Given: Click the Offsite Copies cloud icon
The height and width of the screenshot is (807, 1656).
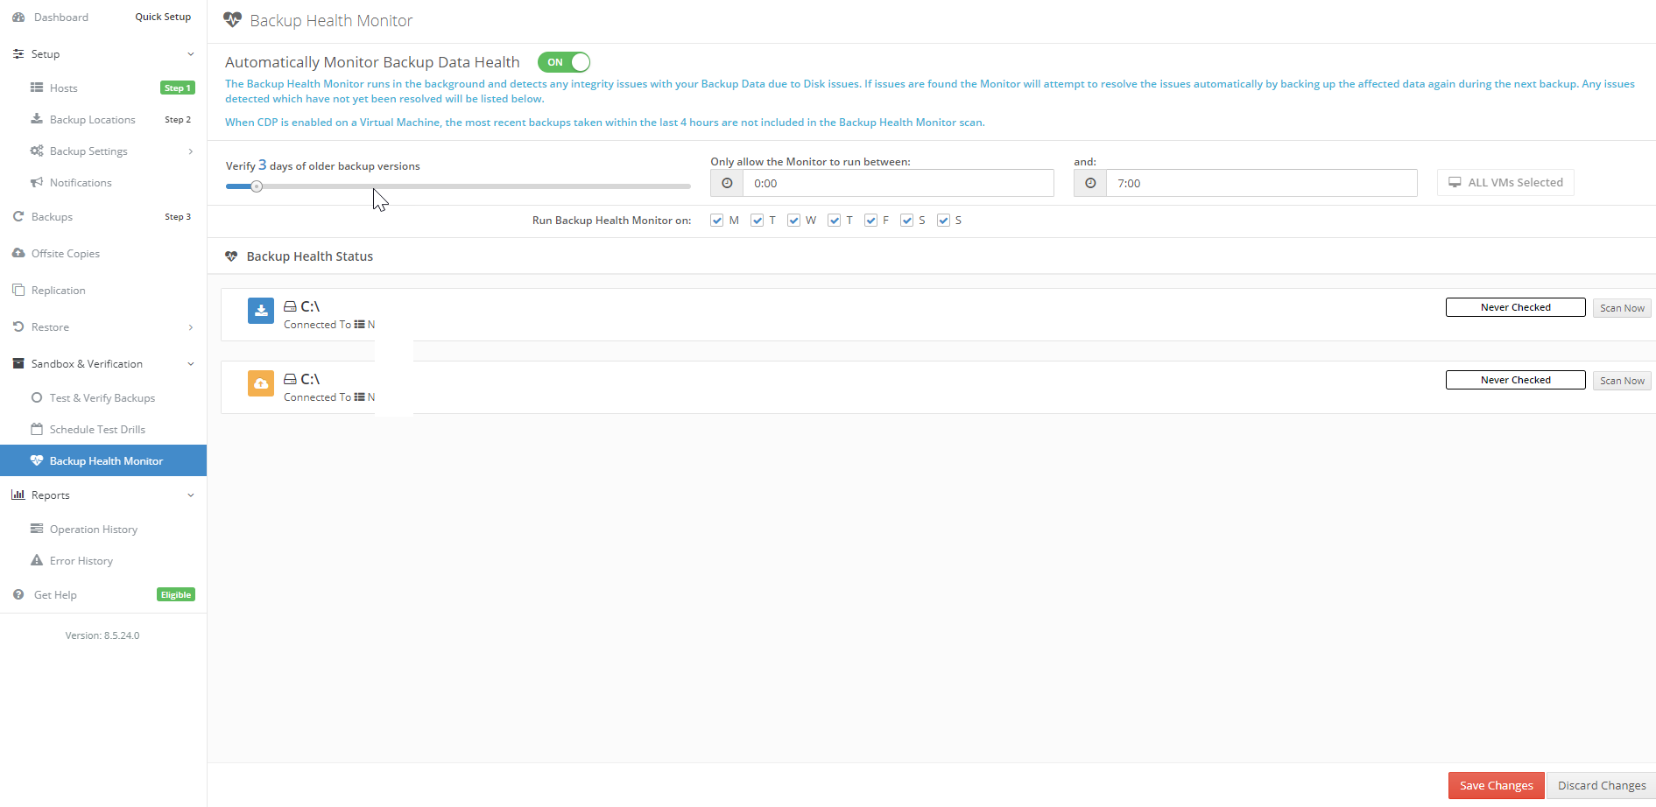Looking at the screenshot, I should click(18, 253).
